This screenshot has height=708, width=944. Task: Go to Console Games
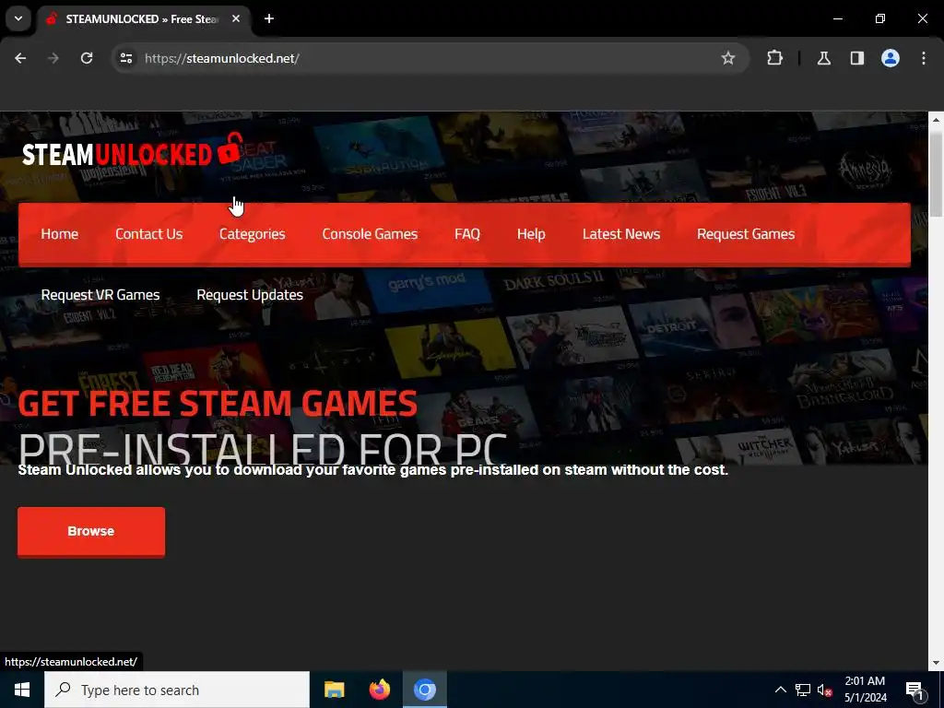coord(370,233)
